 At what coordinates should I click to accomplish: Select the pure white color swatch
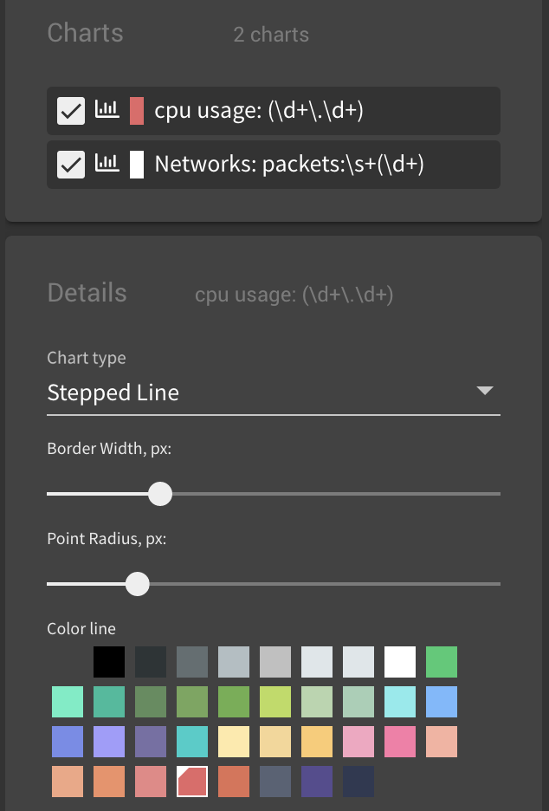(x=399, y=661)
